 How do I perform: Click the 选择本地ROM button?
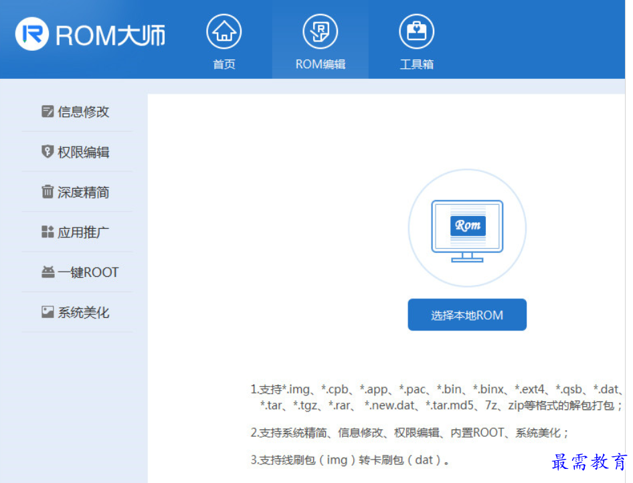coord(467,314)
